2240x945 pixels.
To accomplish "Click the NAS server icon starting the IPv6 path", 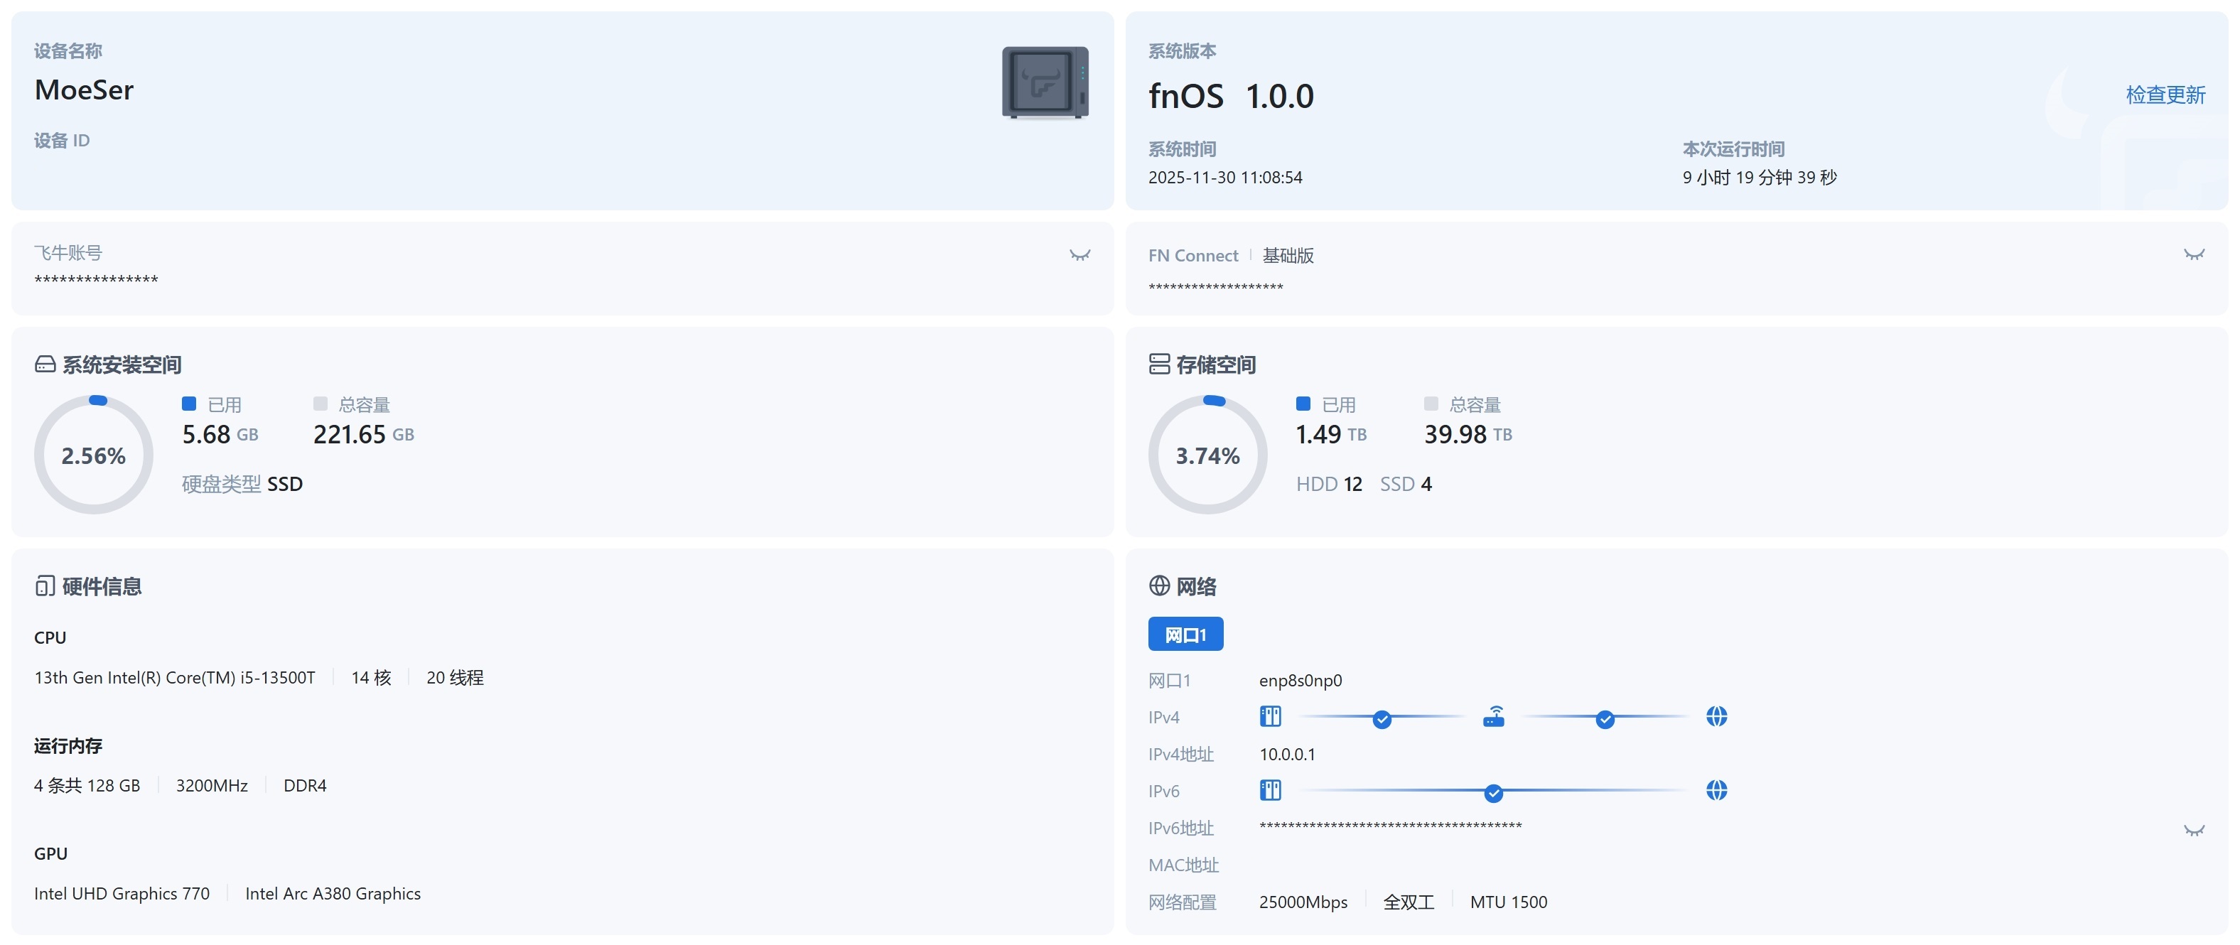I will click(x=1271, y=790).
